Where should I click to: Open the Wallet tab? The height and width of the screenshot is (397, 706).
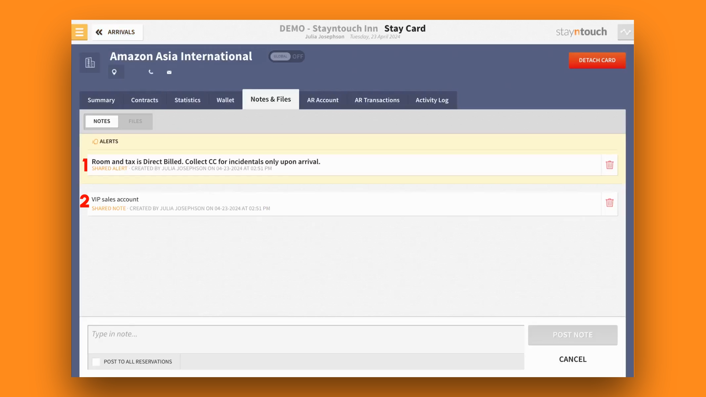(225, 100)
